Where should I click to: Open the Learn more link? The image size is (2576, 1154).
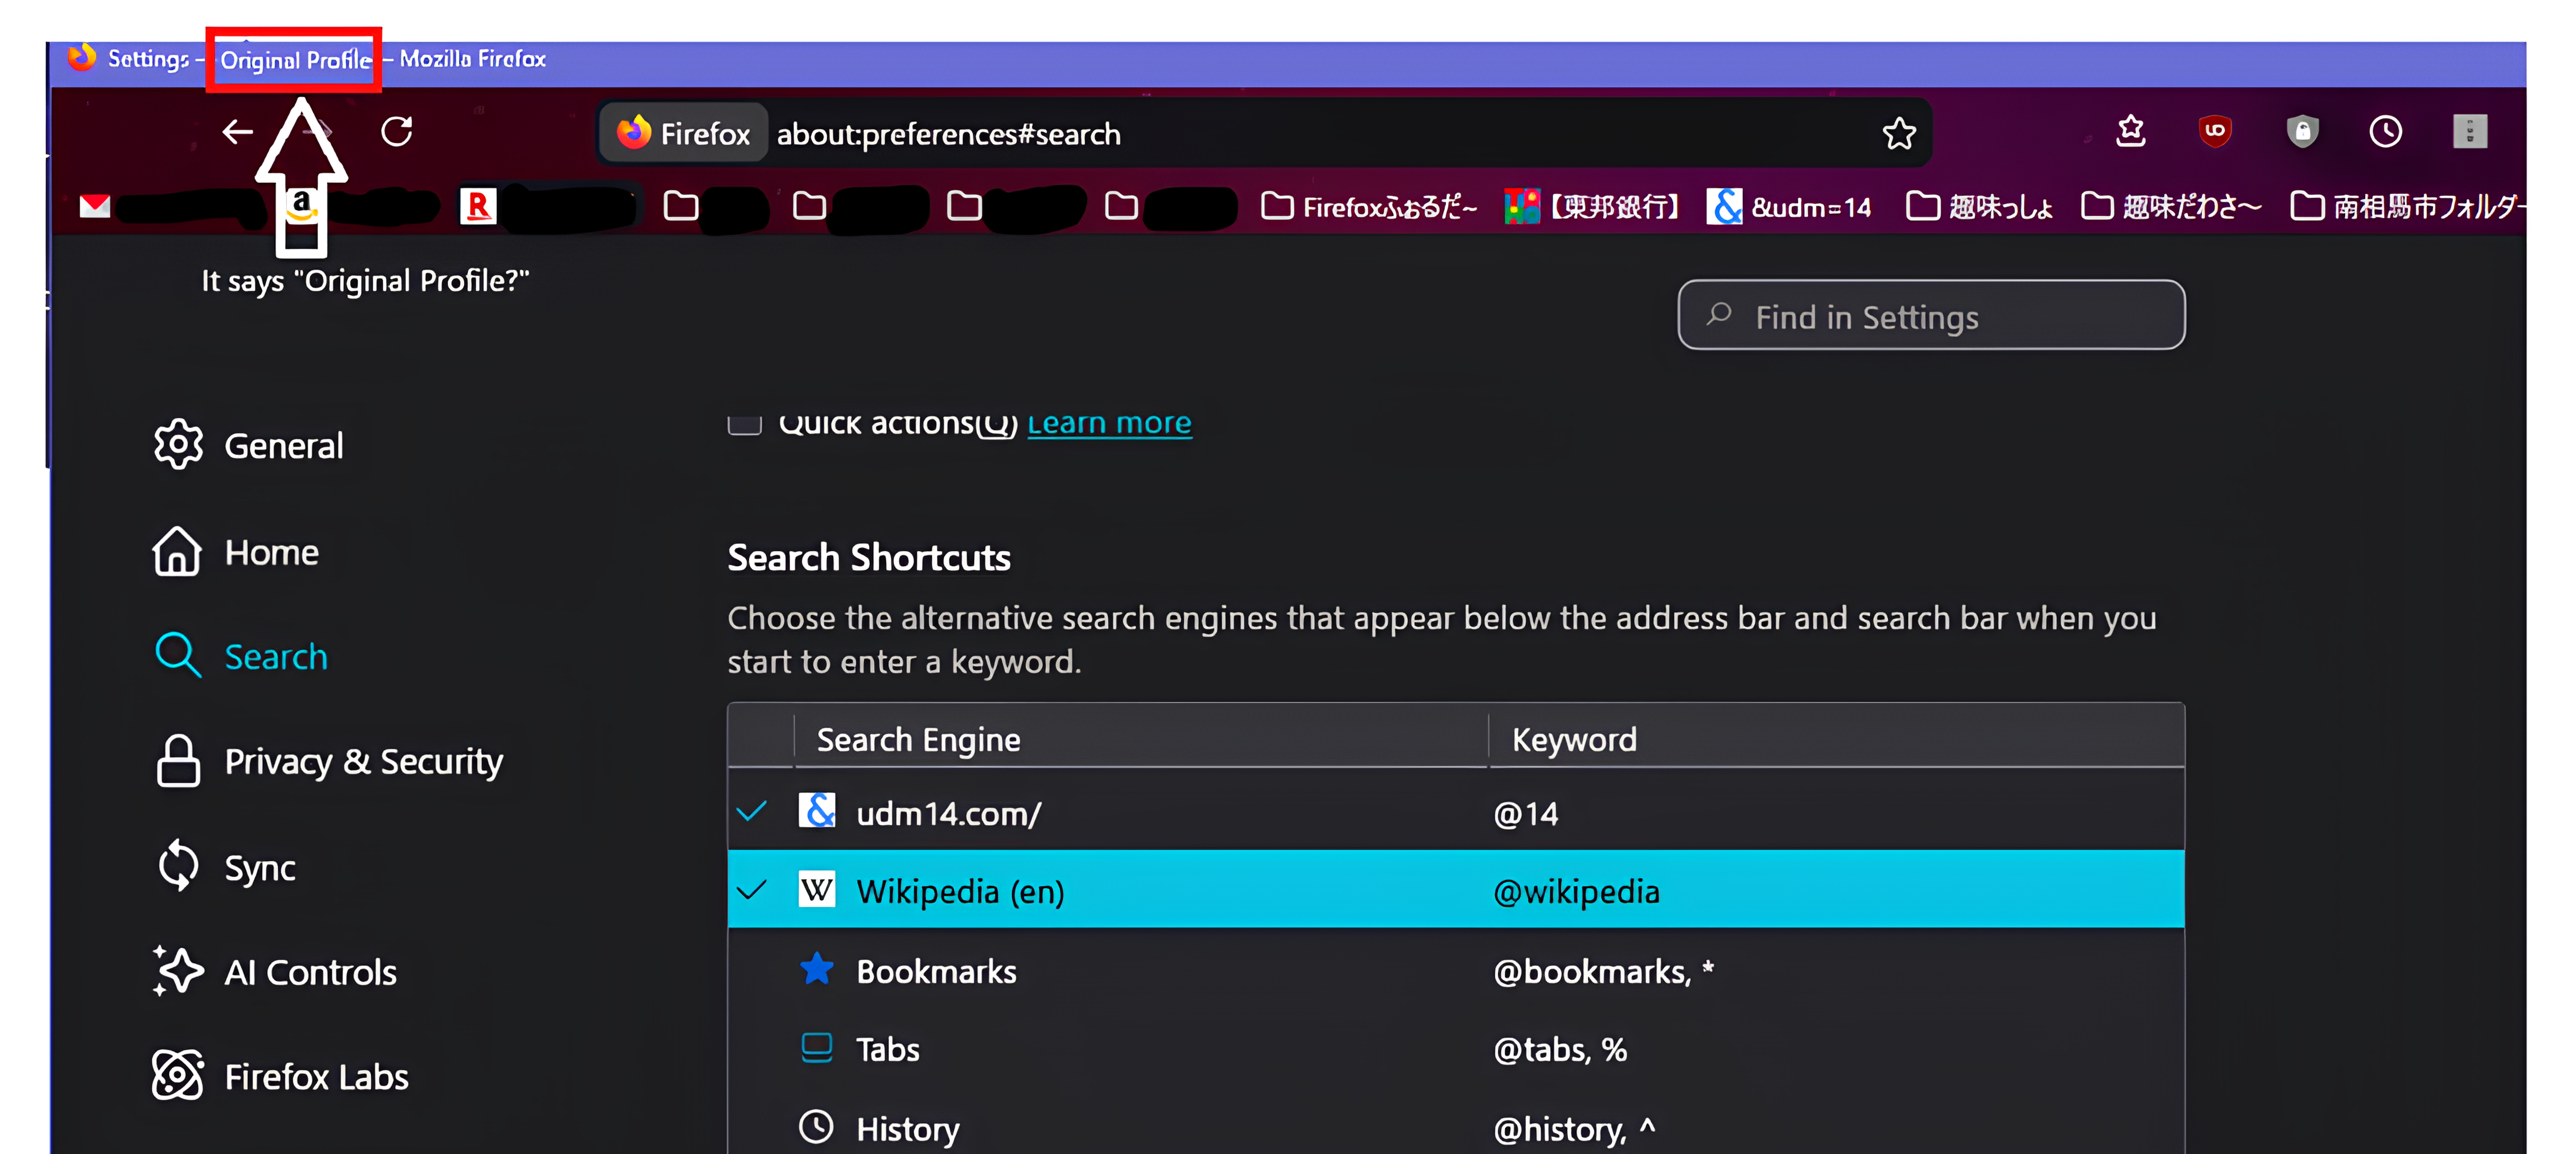1109,424
